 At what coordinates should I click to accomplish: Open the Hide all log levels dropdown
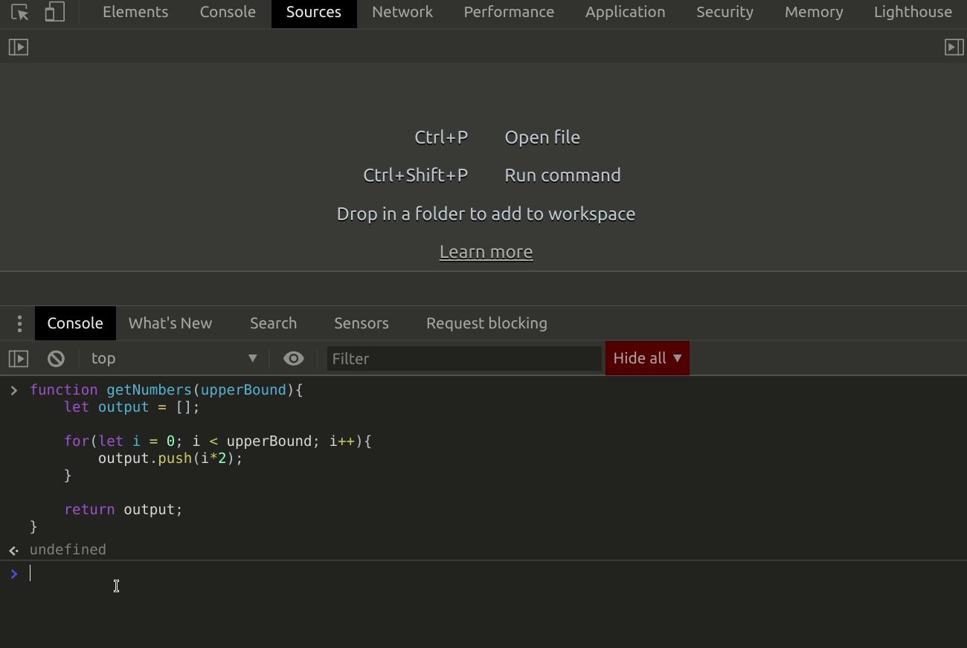point(647,358)
